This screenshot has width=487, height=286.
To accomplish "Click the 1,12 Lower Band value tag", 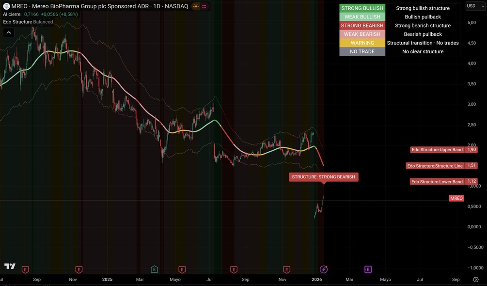I will pyautogui.click(x=471, y=182).
